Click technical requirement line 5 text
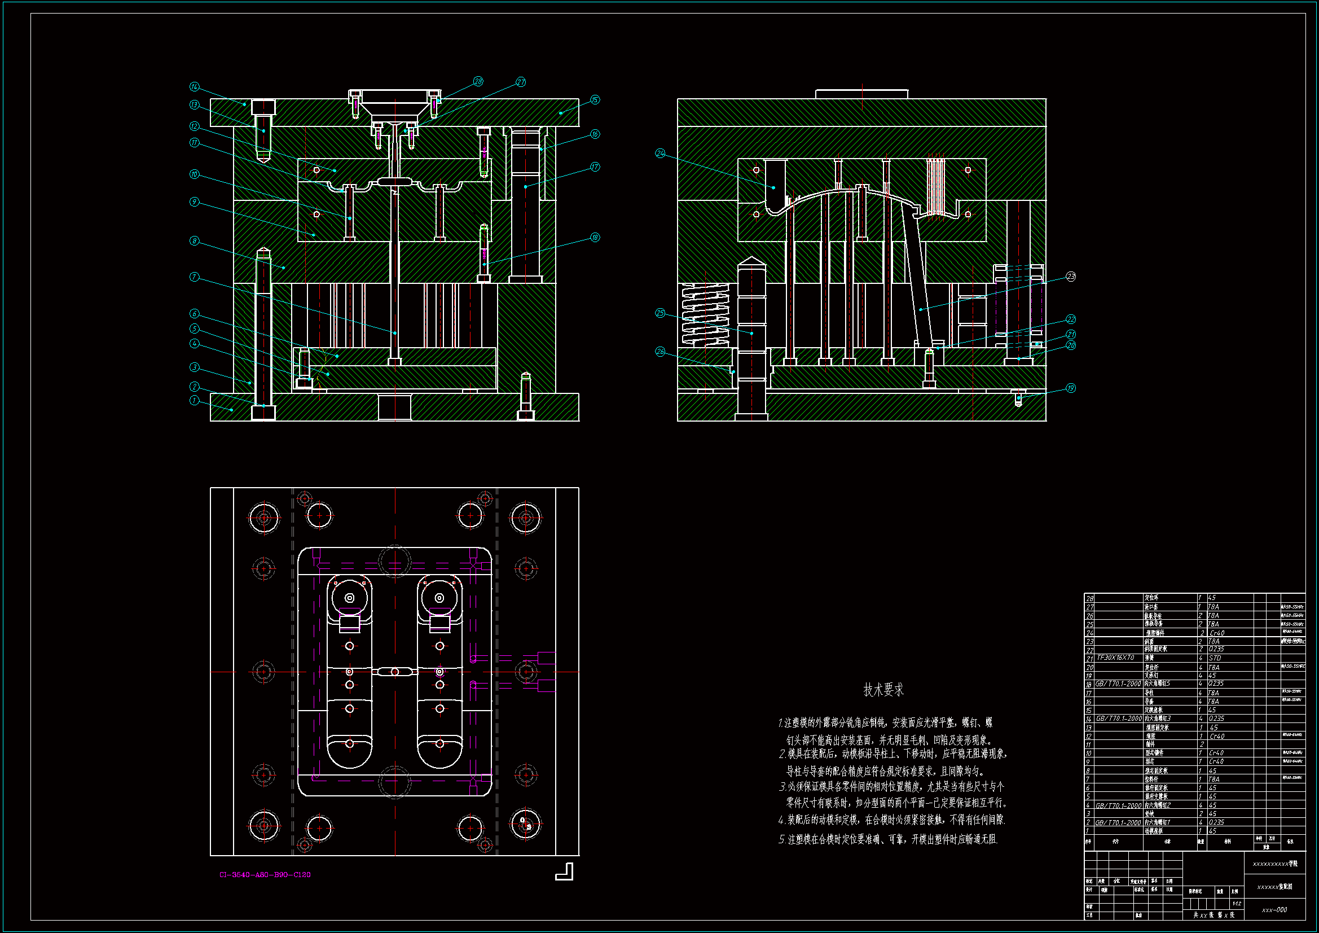Image resolution: width=1319 pixels, height=933 pixels. pyautogui.click(x=888, y=839)
